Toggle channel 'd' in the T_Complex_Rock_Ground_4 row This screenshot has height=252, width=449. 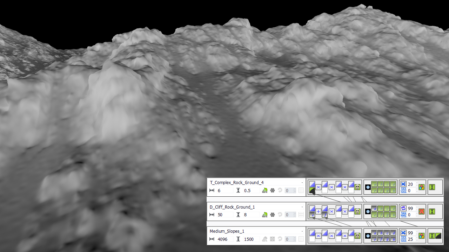click(394, 184)
